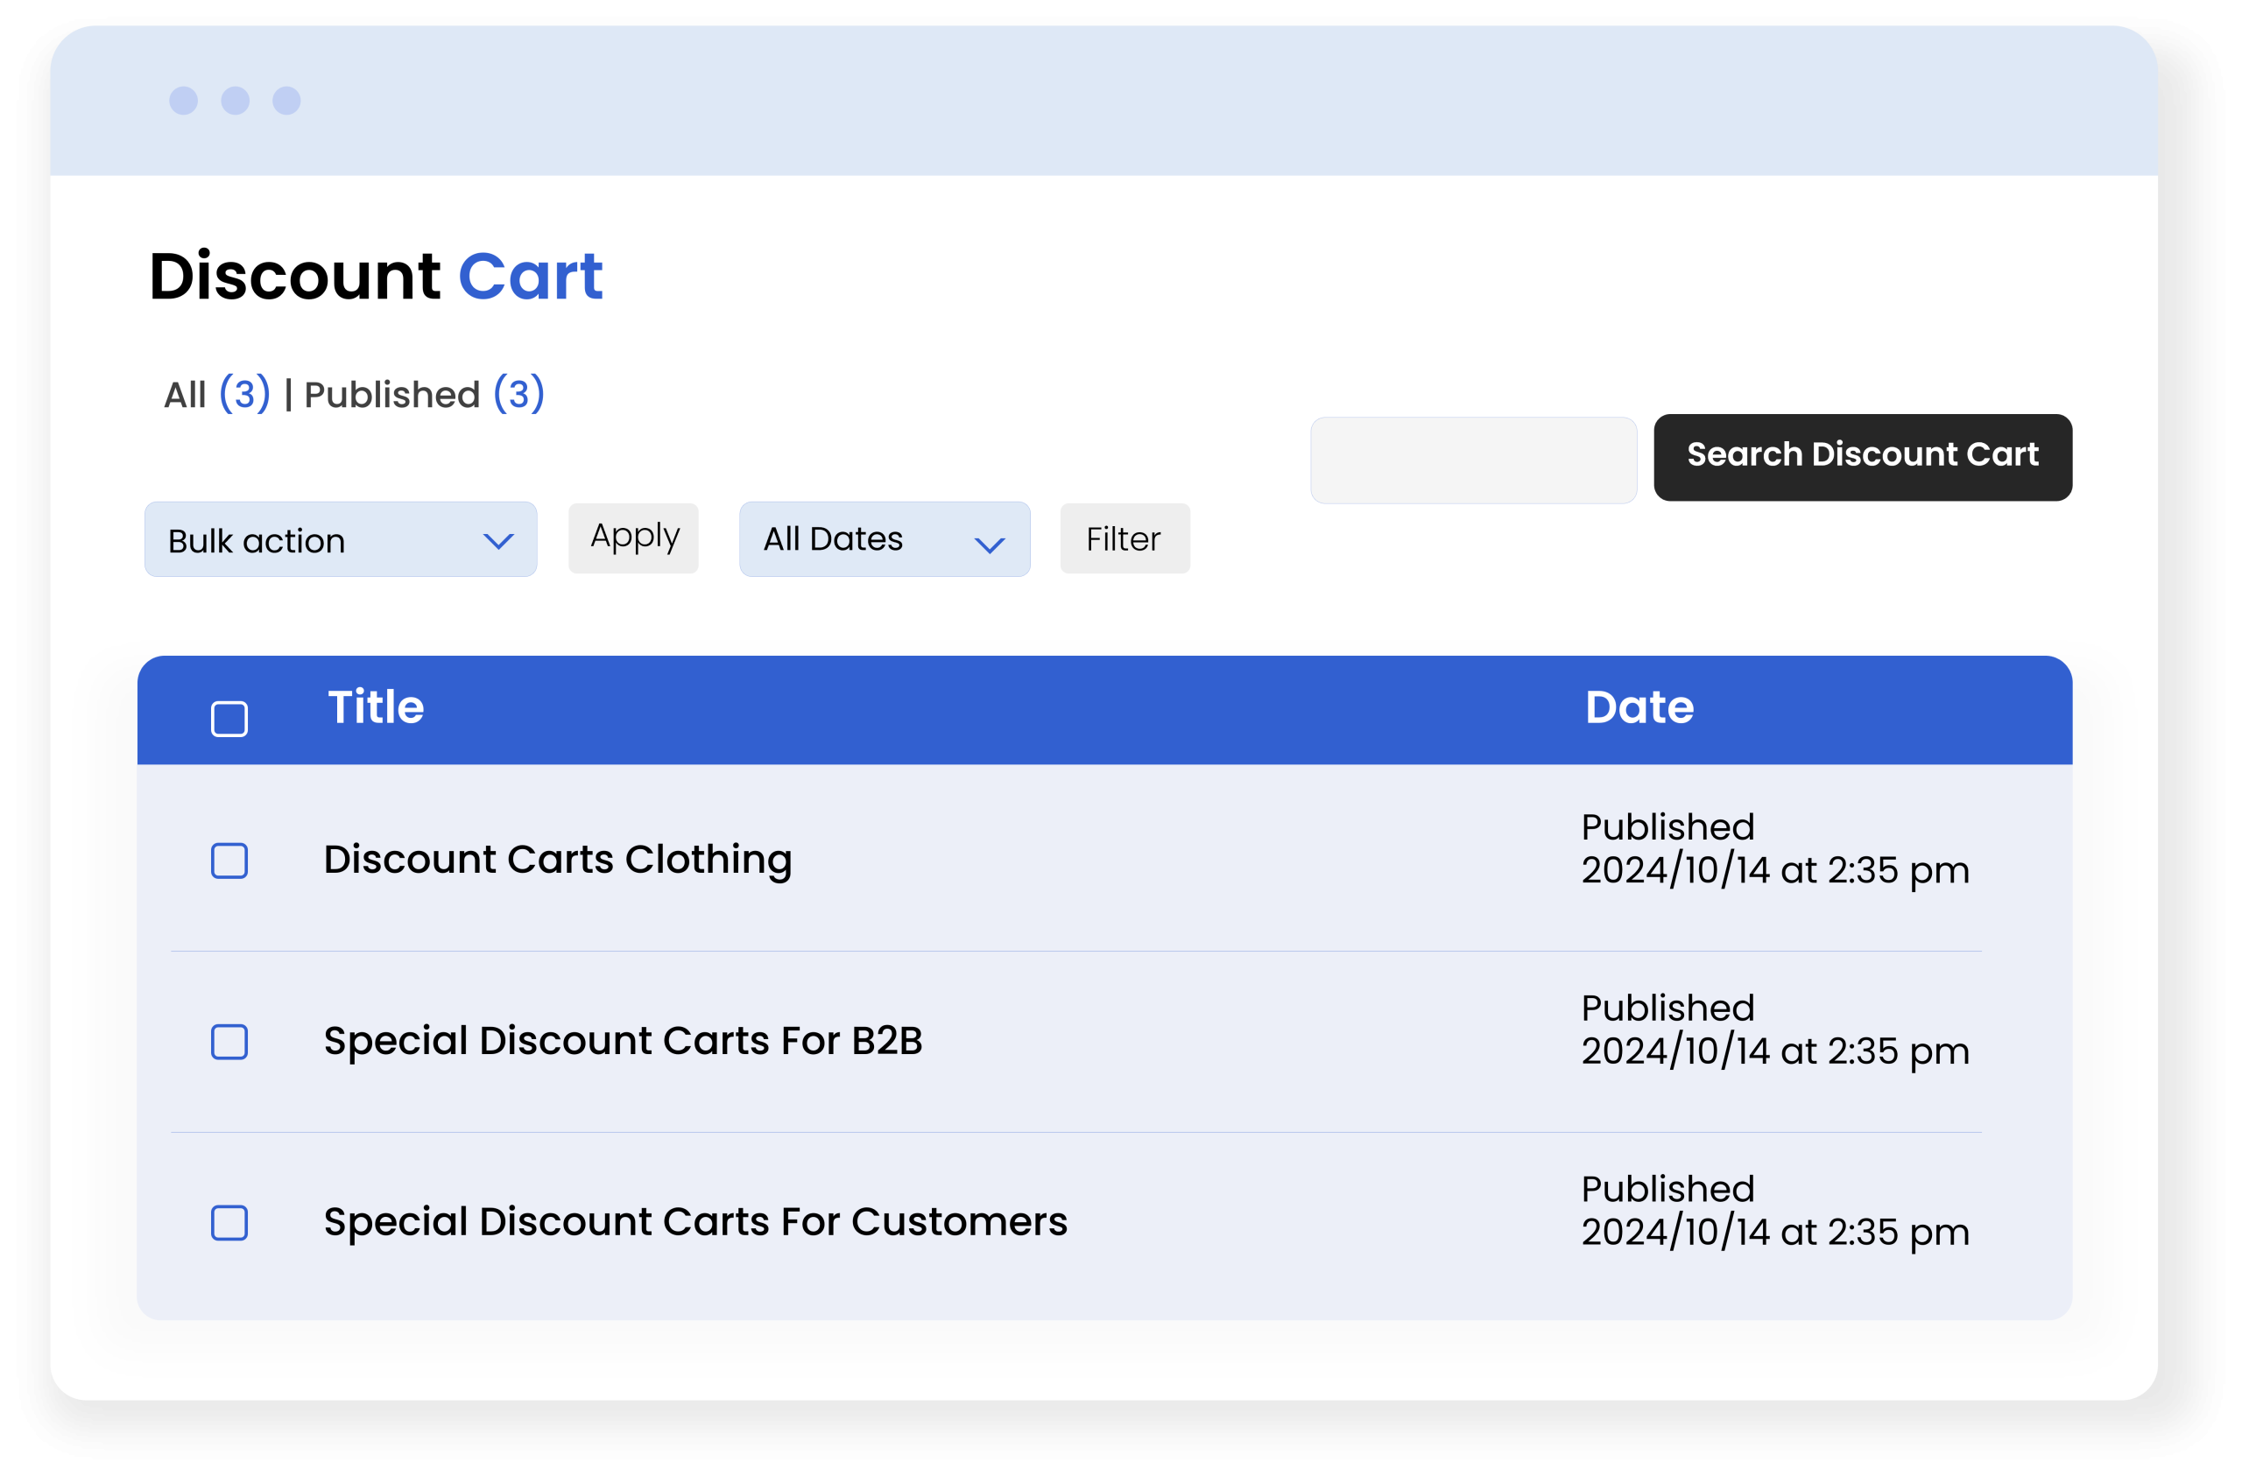Check Special Discount Carts For Customers checkbox
Screen dimensions: 2242x1476
[x=229, y=1223]
